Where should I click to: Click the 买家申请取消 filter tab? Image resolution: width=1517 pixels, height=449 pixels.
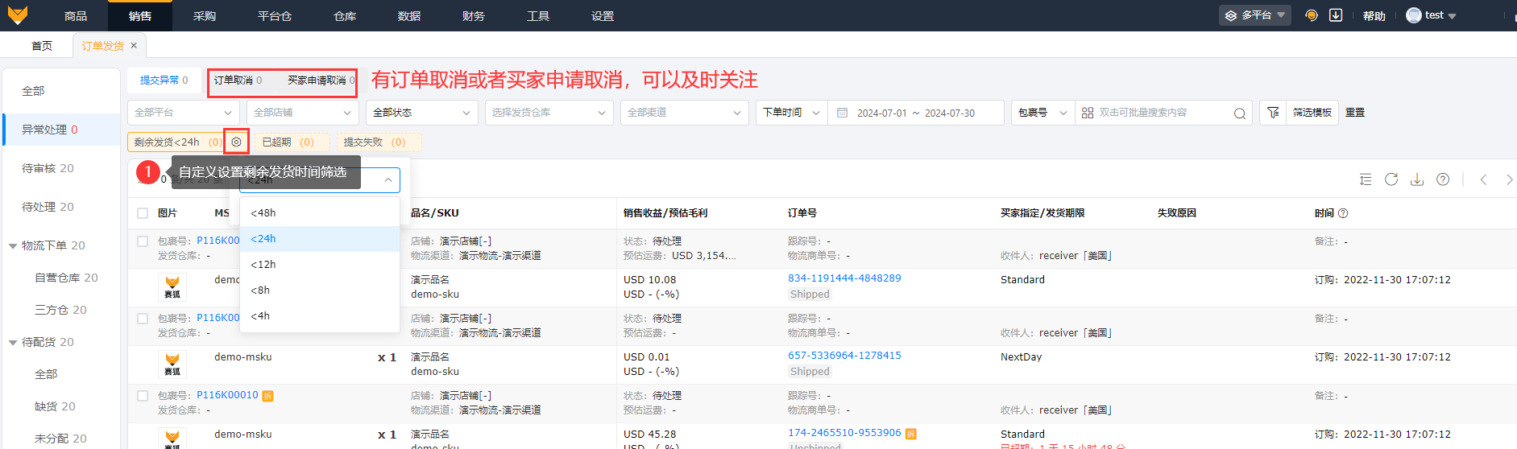(x=321, y=80)
